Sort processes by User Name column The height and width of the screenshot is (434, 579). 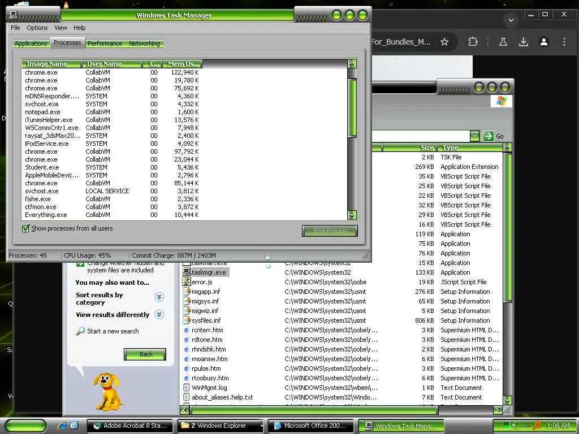coord(111,64)
